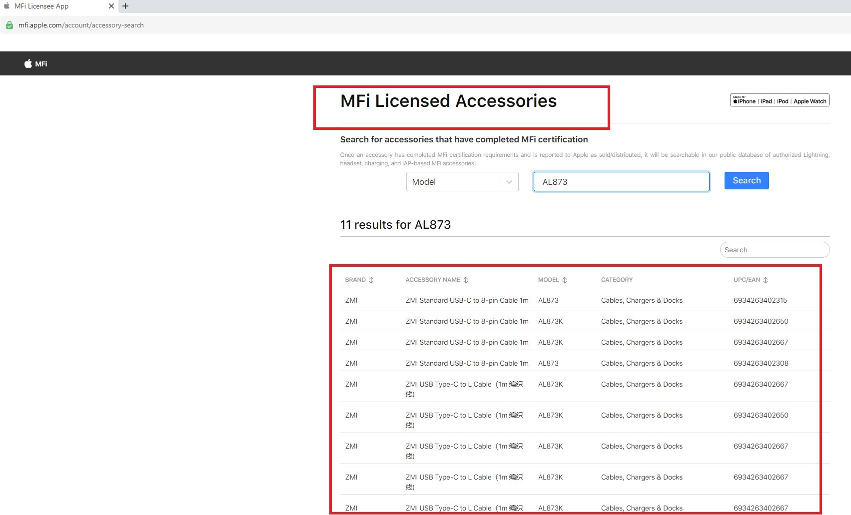851x515 pixels.
Task: Focus the results filter Search box
Action: coord(775,250)
